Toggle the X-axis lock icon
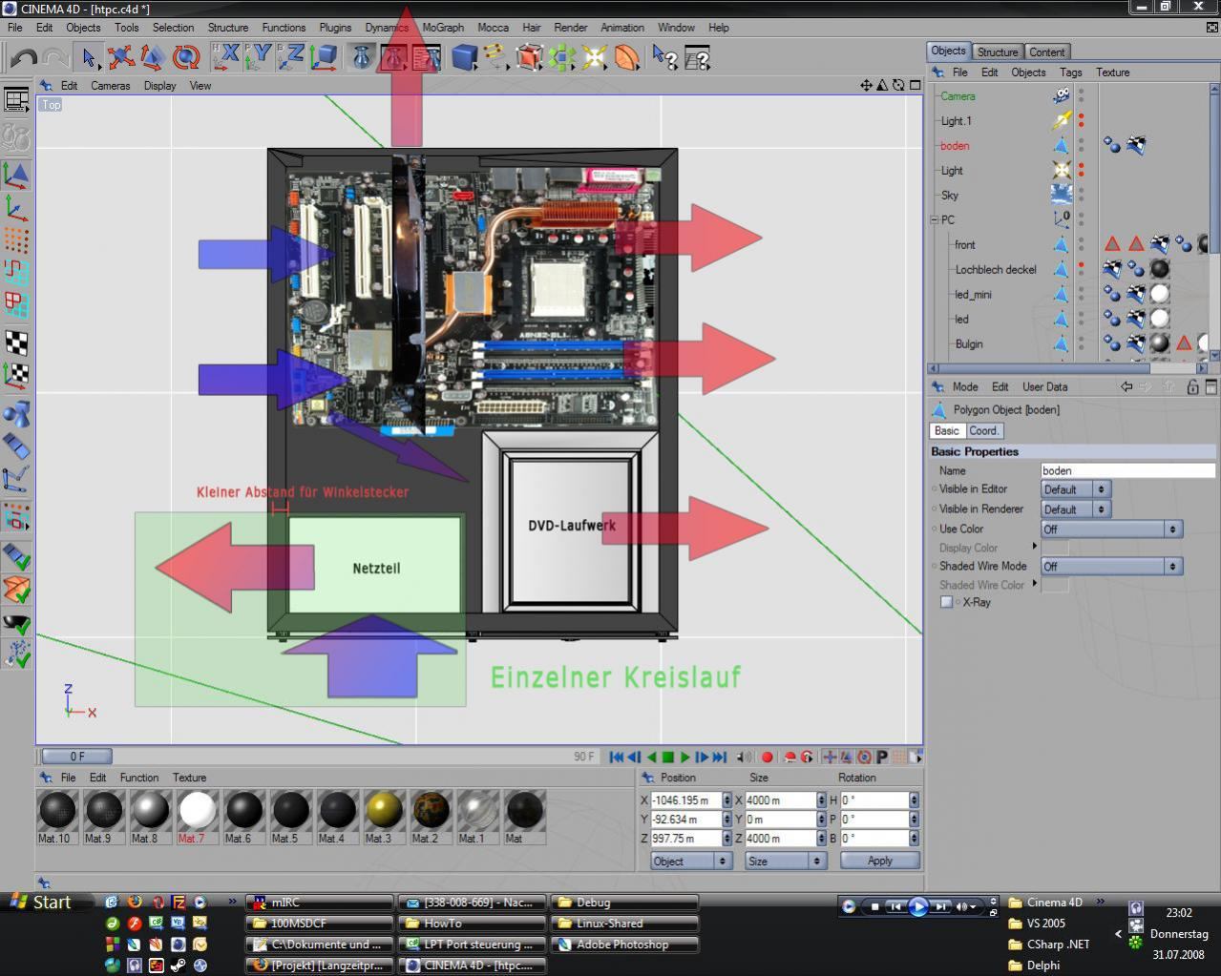Screen dimensions: 1221x976 click(226, 57)
